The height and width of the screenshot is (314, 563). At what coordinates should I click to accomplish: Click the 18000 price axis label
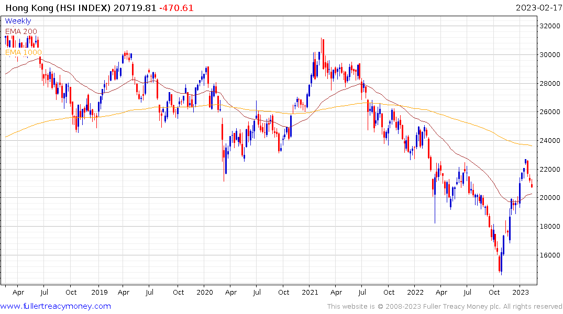pos(550,226)
